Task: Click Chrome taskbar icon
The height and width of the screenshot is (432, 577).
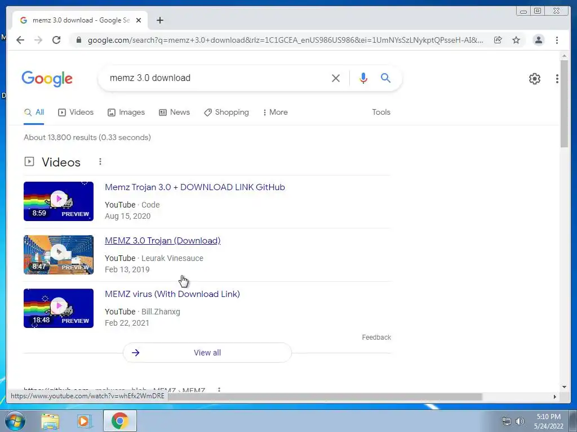Action: click(120, 421)
